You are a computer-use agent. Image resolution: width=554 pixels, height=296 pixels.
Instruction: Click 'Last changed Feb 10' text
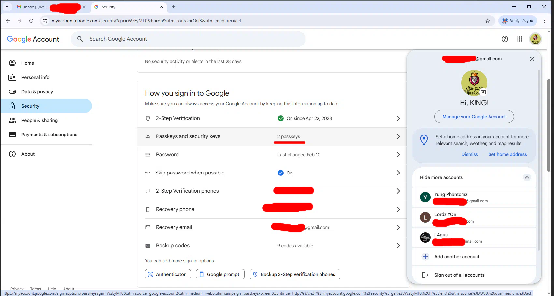299,155
